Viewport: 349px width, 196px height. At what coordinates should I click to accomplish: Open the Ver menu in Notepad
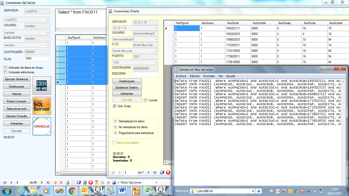click(x=220, y=76)
